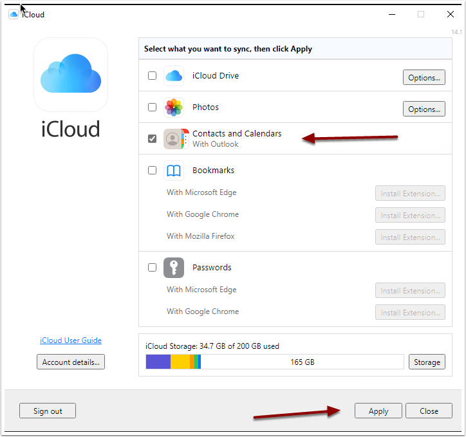Screen dimensions: 466x437
Task: Install Passwords extension for Microsoft Edge
Action: pos(410,290)
